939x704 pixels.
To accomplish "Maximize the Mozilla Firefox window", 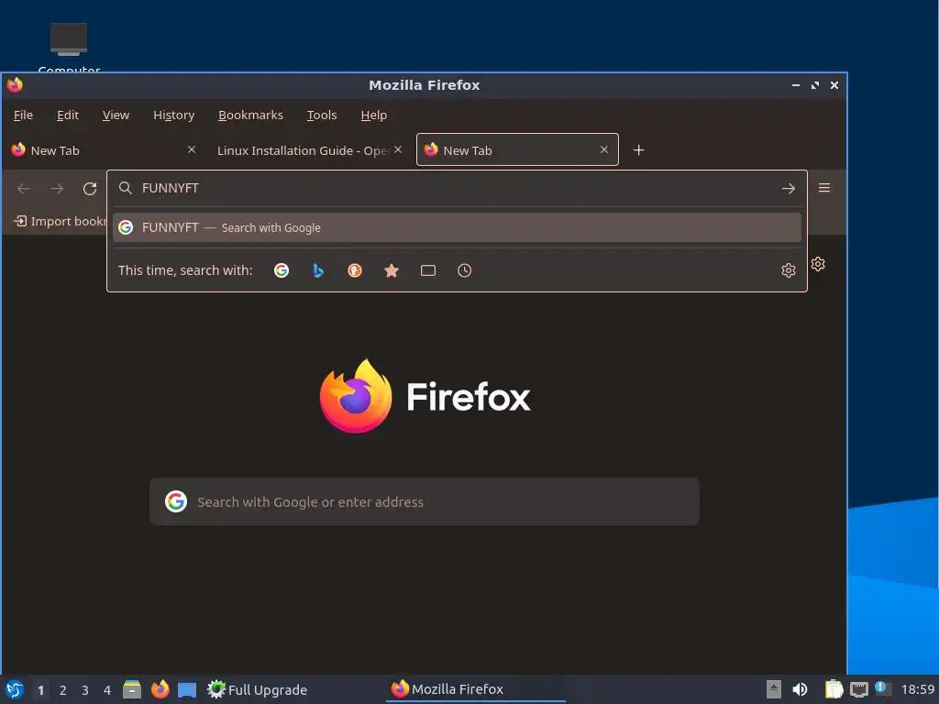I will click(815, 85).
